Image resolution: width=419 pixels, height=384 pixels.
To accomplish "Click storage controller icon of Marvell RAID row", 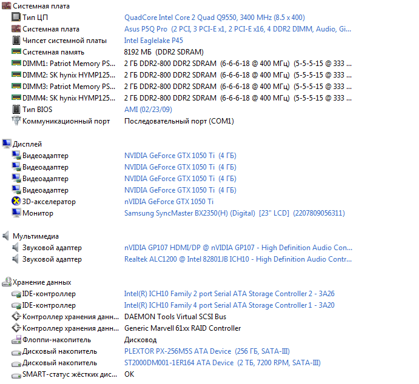I will point(16,328).
